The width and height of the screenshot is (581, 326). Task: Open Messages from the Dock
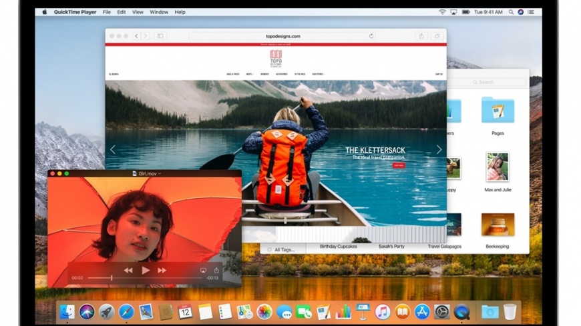click(x=284, y=312)
